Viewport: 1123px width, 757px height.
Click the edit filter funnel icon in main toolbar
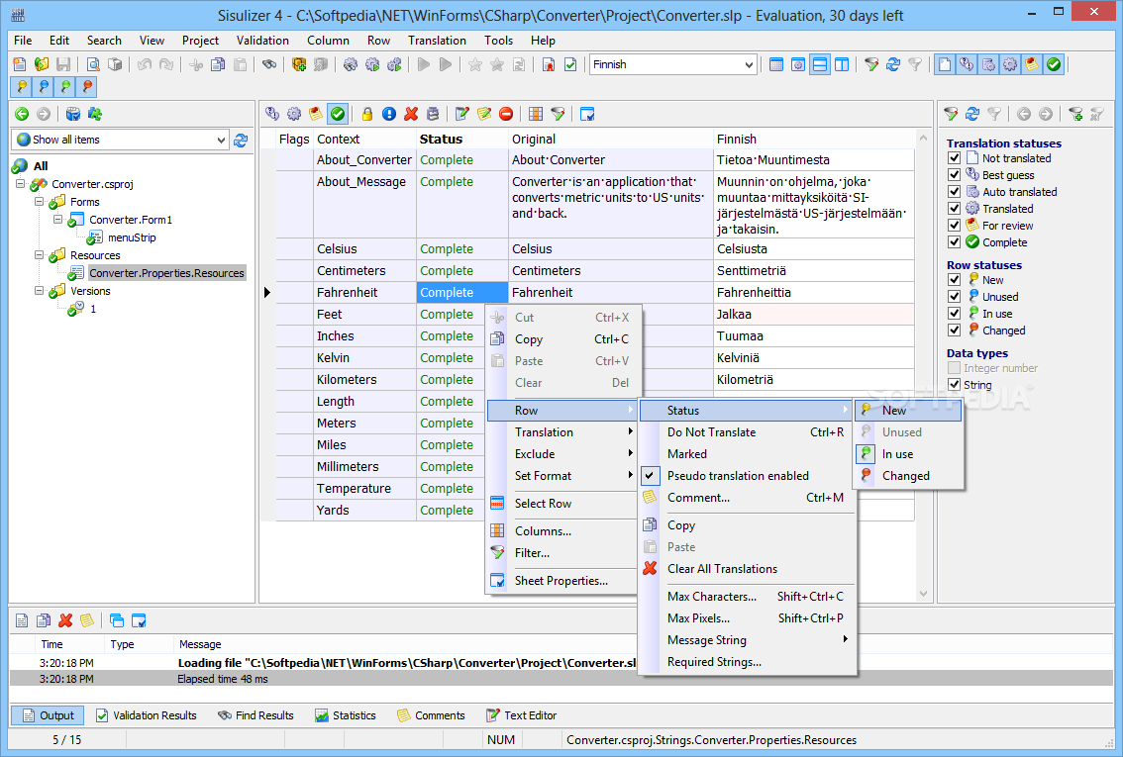pos(870,64)
